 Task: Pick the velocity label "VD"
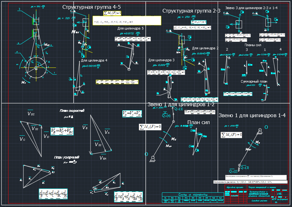(x=46, y=136)
